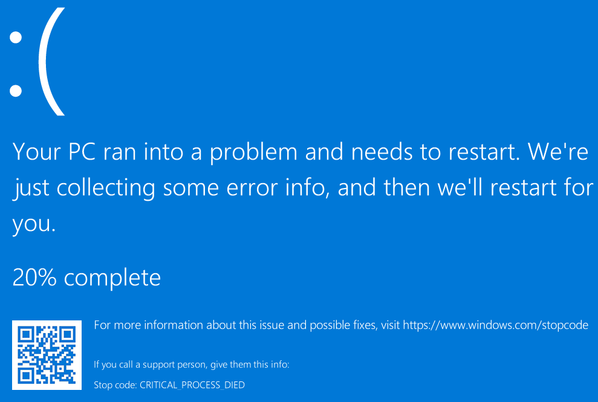Click the "Stop code:" label

tap(115, 384)
